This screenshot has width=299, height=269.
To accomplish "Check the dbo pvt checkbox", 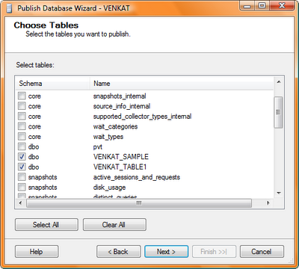I will (22, 146).
